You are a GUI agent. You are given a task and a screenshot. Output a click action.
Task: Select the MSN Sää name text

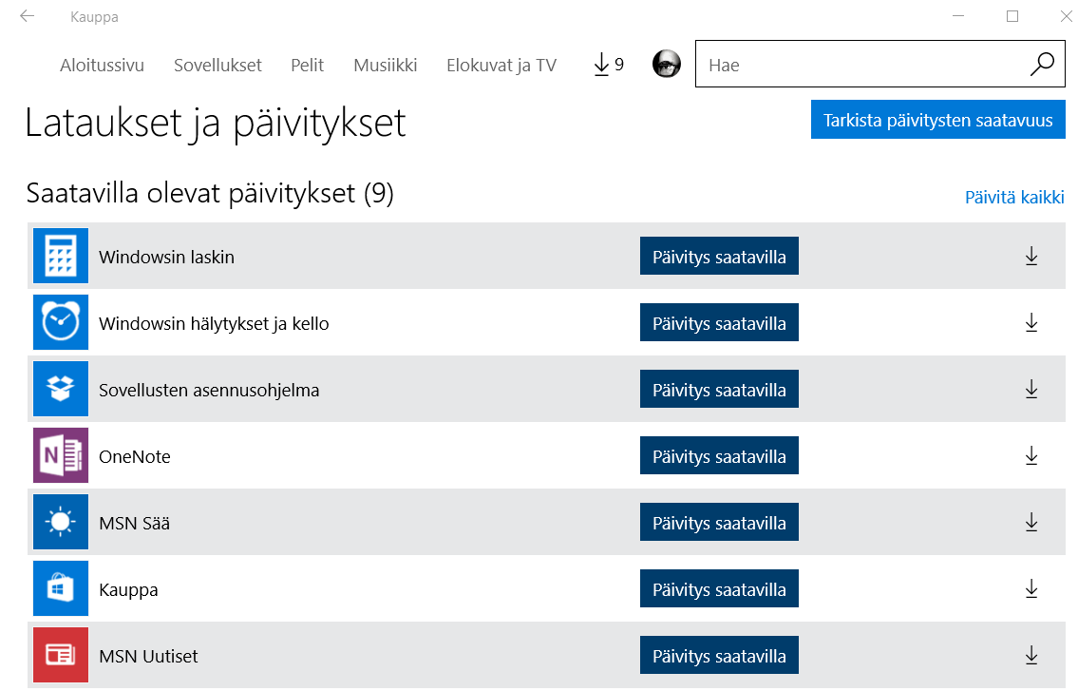tap(134, 523)
